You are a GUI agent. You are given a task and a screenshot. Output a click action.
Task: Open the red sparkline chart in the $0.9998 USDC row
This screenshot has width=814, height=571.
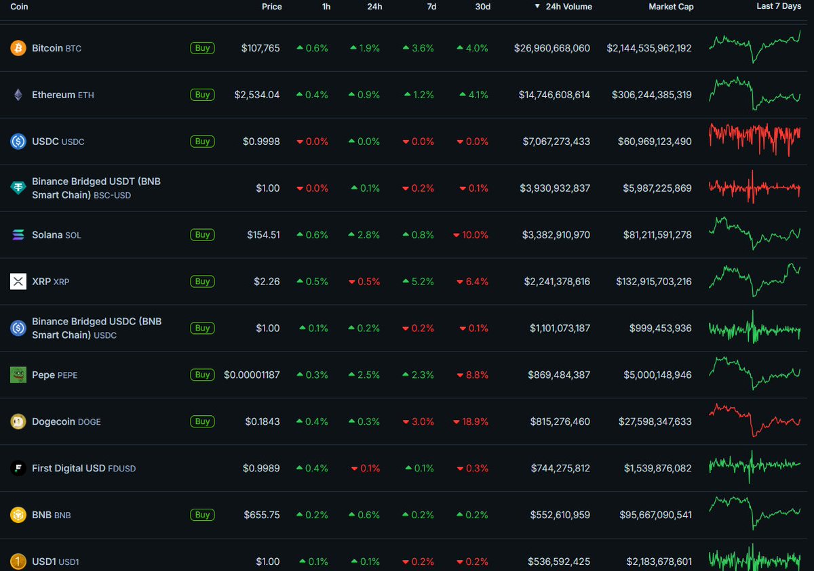(x=755, y=139)
